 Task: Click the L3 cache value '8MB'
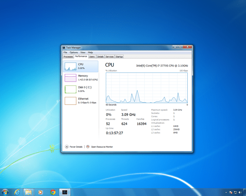tap(175, 133)
